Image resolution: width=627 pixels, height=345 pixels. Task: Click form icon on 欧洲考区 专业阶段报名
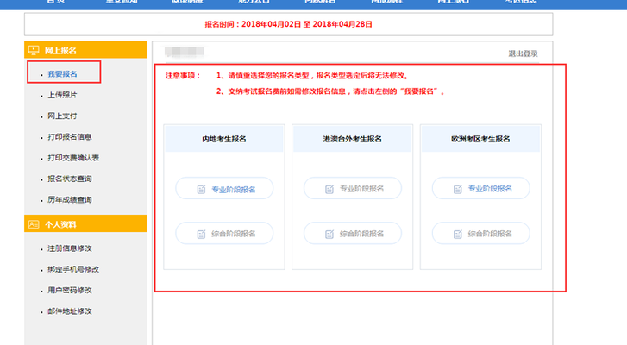coord(458,189)
